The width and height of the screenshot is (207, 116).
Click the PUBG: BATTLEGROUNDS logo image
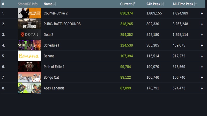pyautogui.click(x=29, y=24)
